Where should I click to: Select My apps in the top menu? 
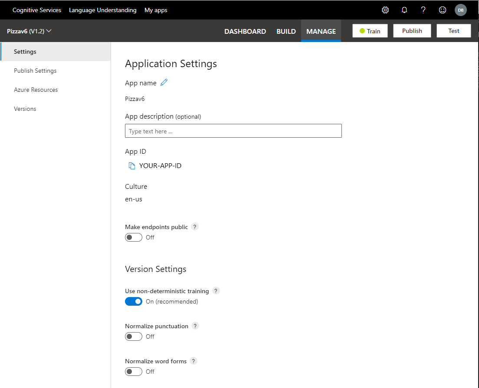click(x=156, y=10)
